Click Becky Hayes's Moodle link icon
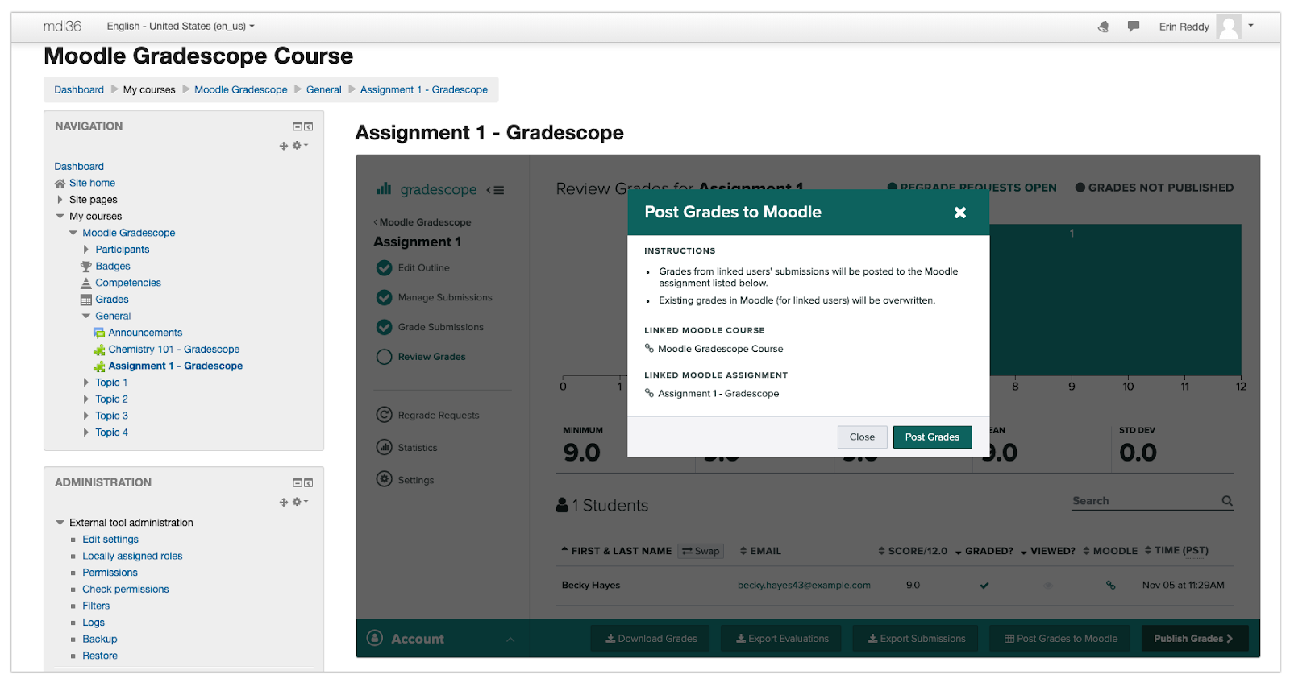Image resolution: width=1290 pixels, height=683 pixels. point(1110,586)
